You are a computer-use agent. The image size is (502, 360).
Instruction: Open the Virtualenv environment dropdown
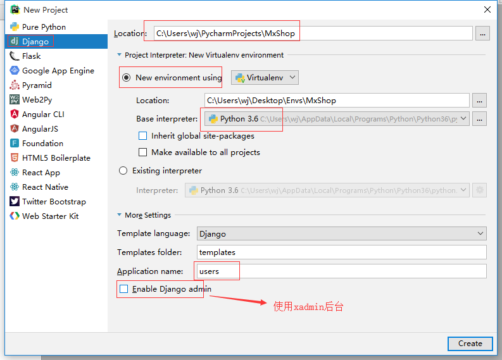tap(265, 77)
